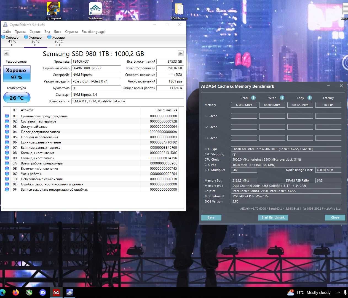Click the Атрибут column header

pos(80,110)
